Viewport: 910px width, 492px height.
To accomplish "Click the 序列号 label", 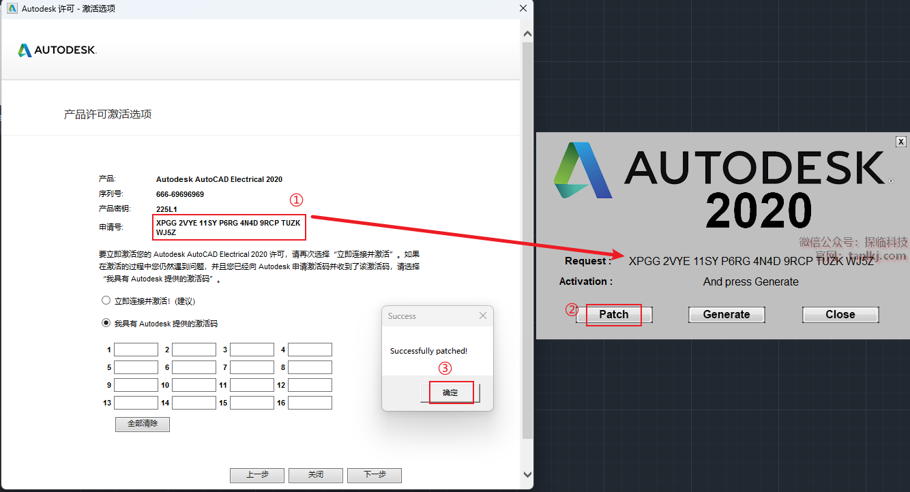I will 110,194.
